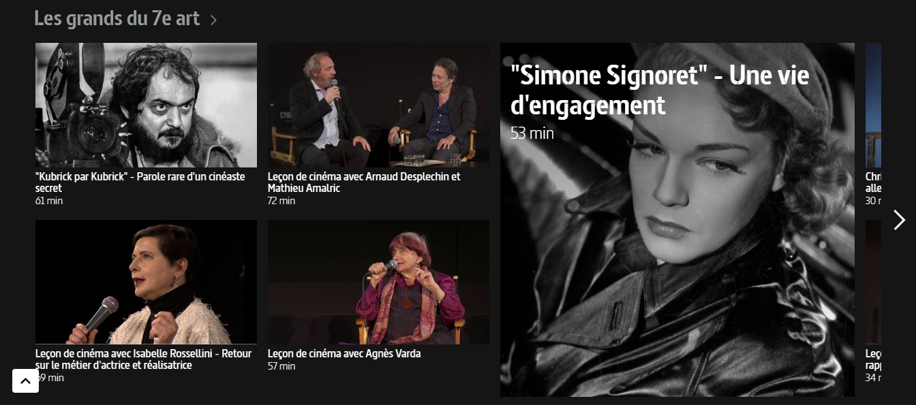Open the Agnès Varda lesson thumbnail
This screenshot has width=916, height=405.
(x=378, y=282)
